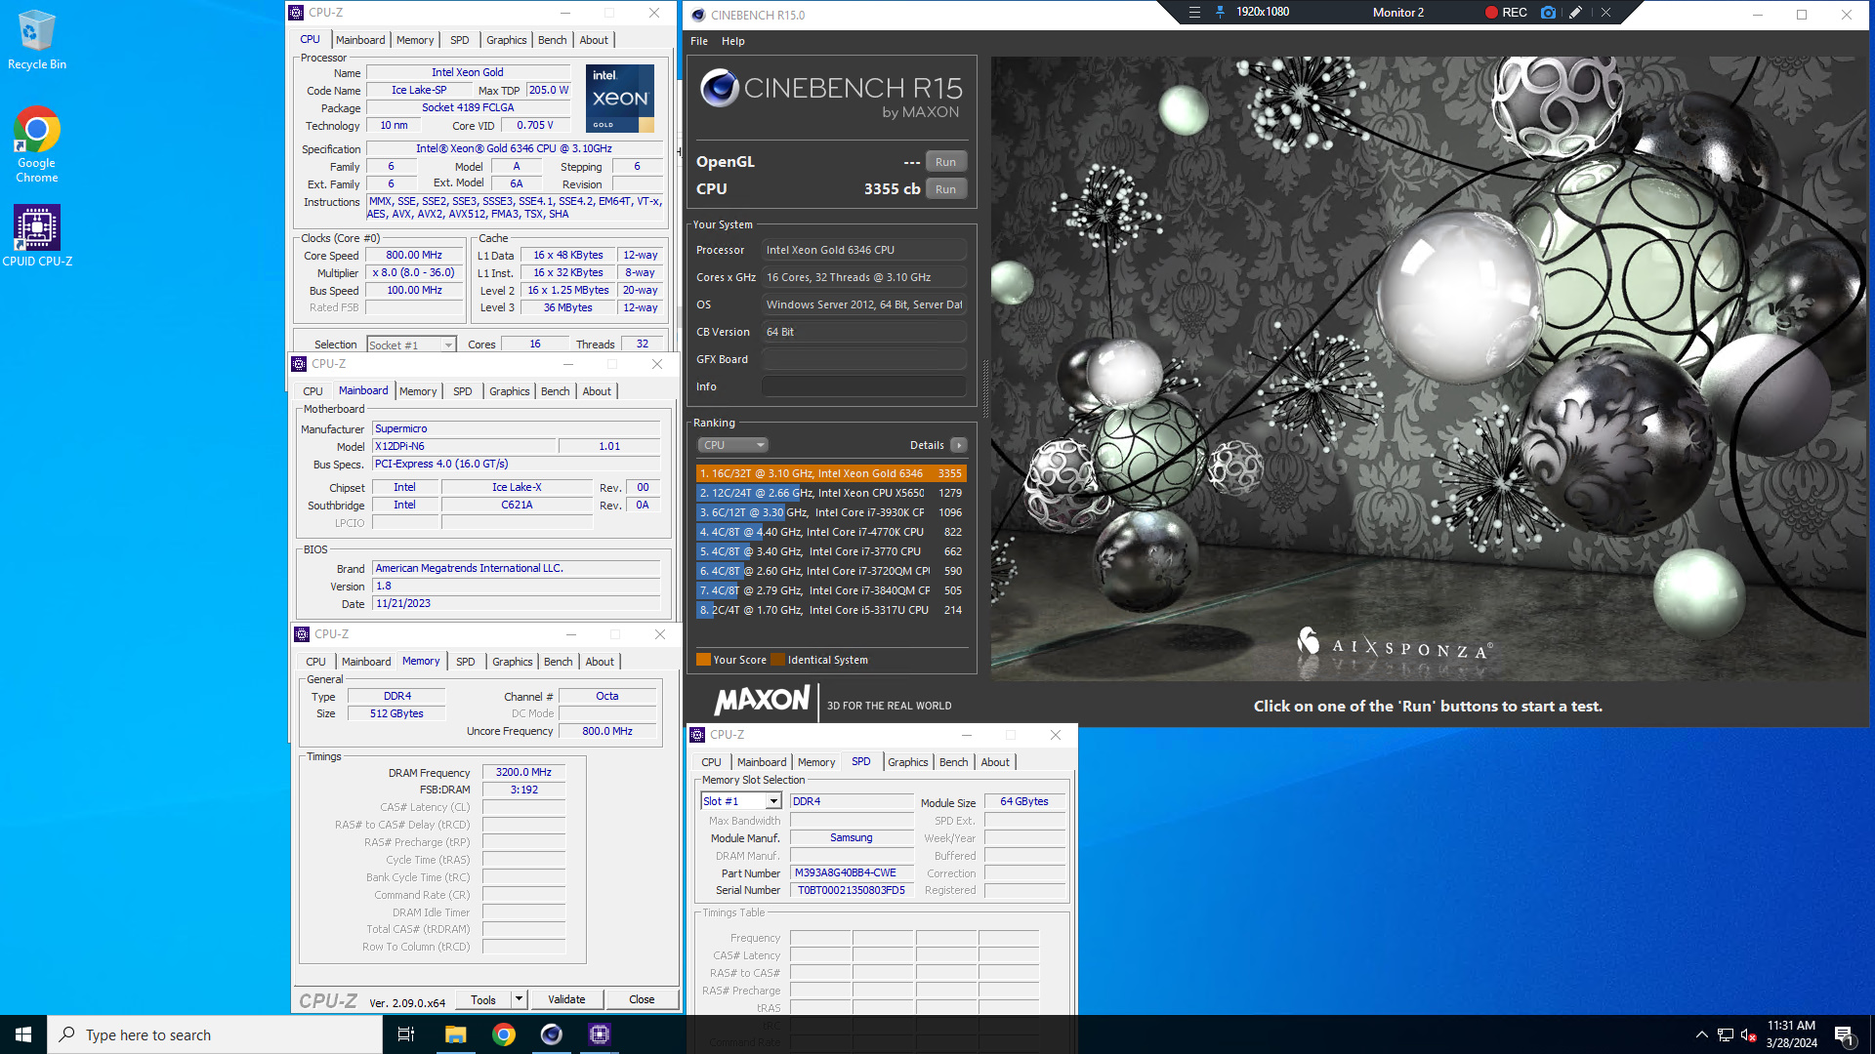Open the Help menu in Cinebench
The image size is (1875, 1054).
coord(732,41)
